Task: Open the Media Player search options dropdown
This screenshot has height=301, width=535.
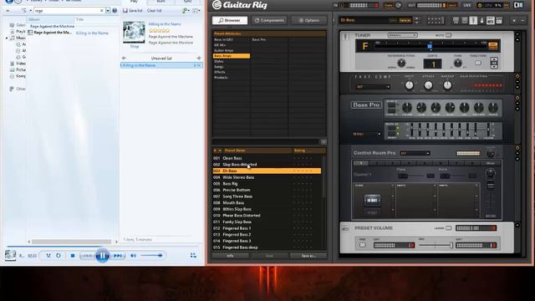Action: pyautogui.click(x=108, y=11)
